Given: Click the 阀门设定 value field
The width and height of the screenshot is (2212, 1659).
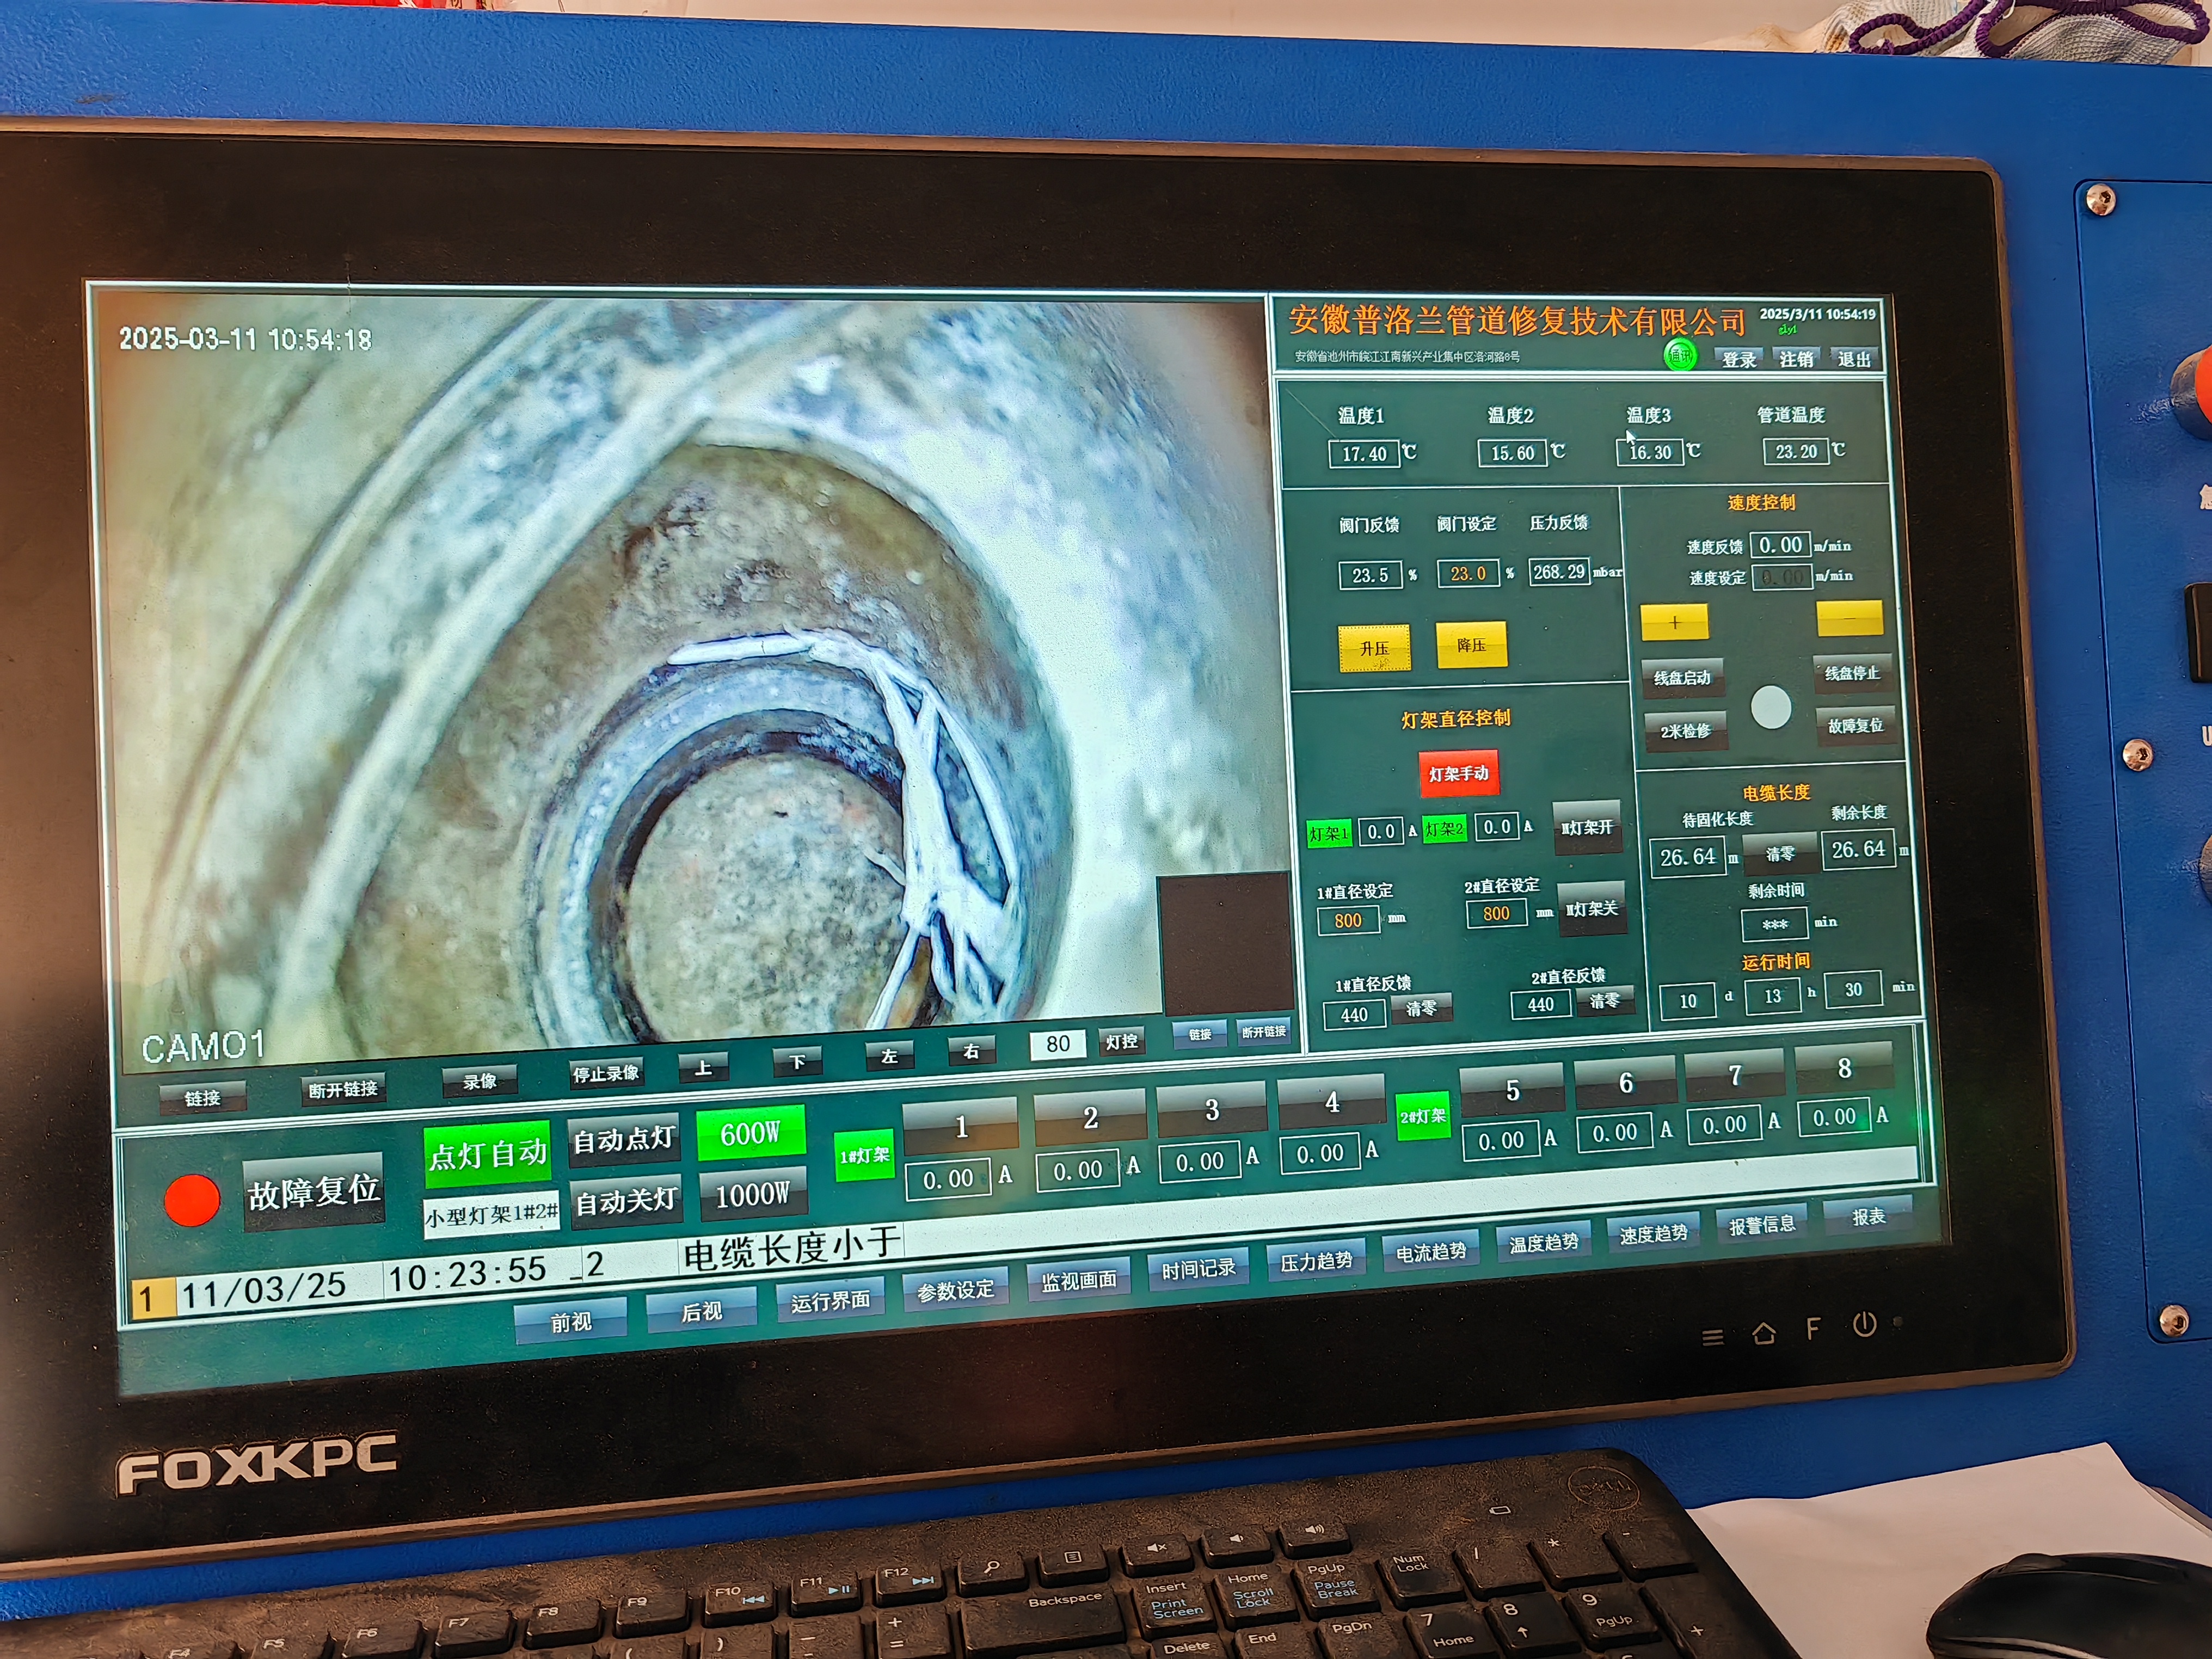Looking at the screenshot, I should tap(1467, 574).
